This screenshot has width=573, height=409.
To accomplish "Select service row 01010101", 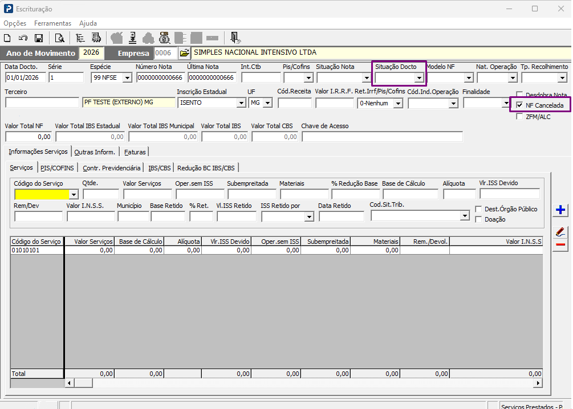I will pyautogui.click(x=277, y=250).
